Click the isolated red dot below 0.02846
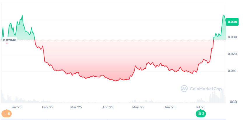Viewport: 245px width, 120px height. (7, 44)
